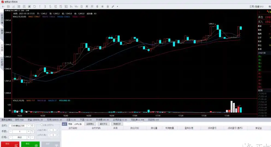Screen dimensions: 271x147
Task: Click the 持仓量 column header
Action: (154, 128)
